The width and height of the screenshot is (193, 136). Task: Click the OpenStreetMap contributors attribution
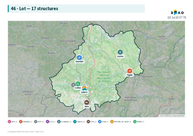coord(172,116)
